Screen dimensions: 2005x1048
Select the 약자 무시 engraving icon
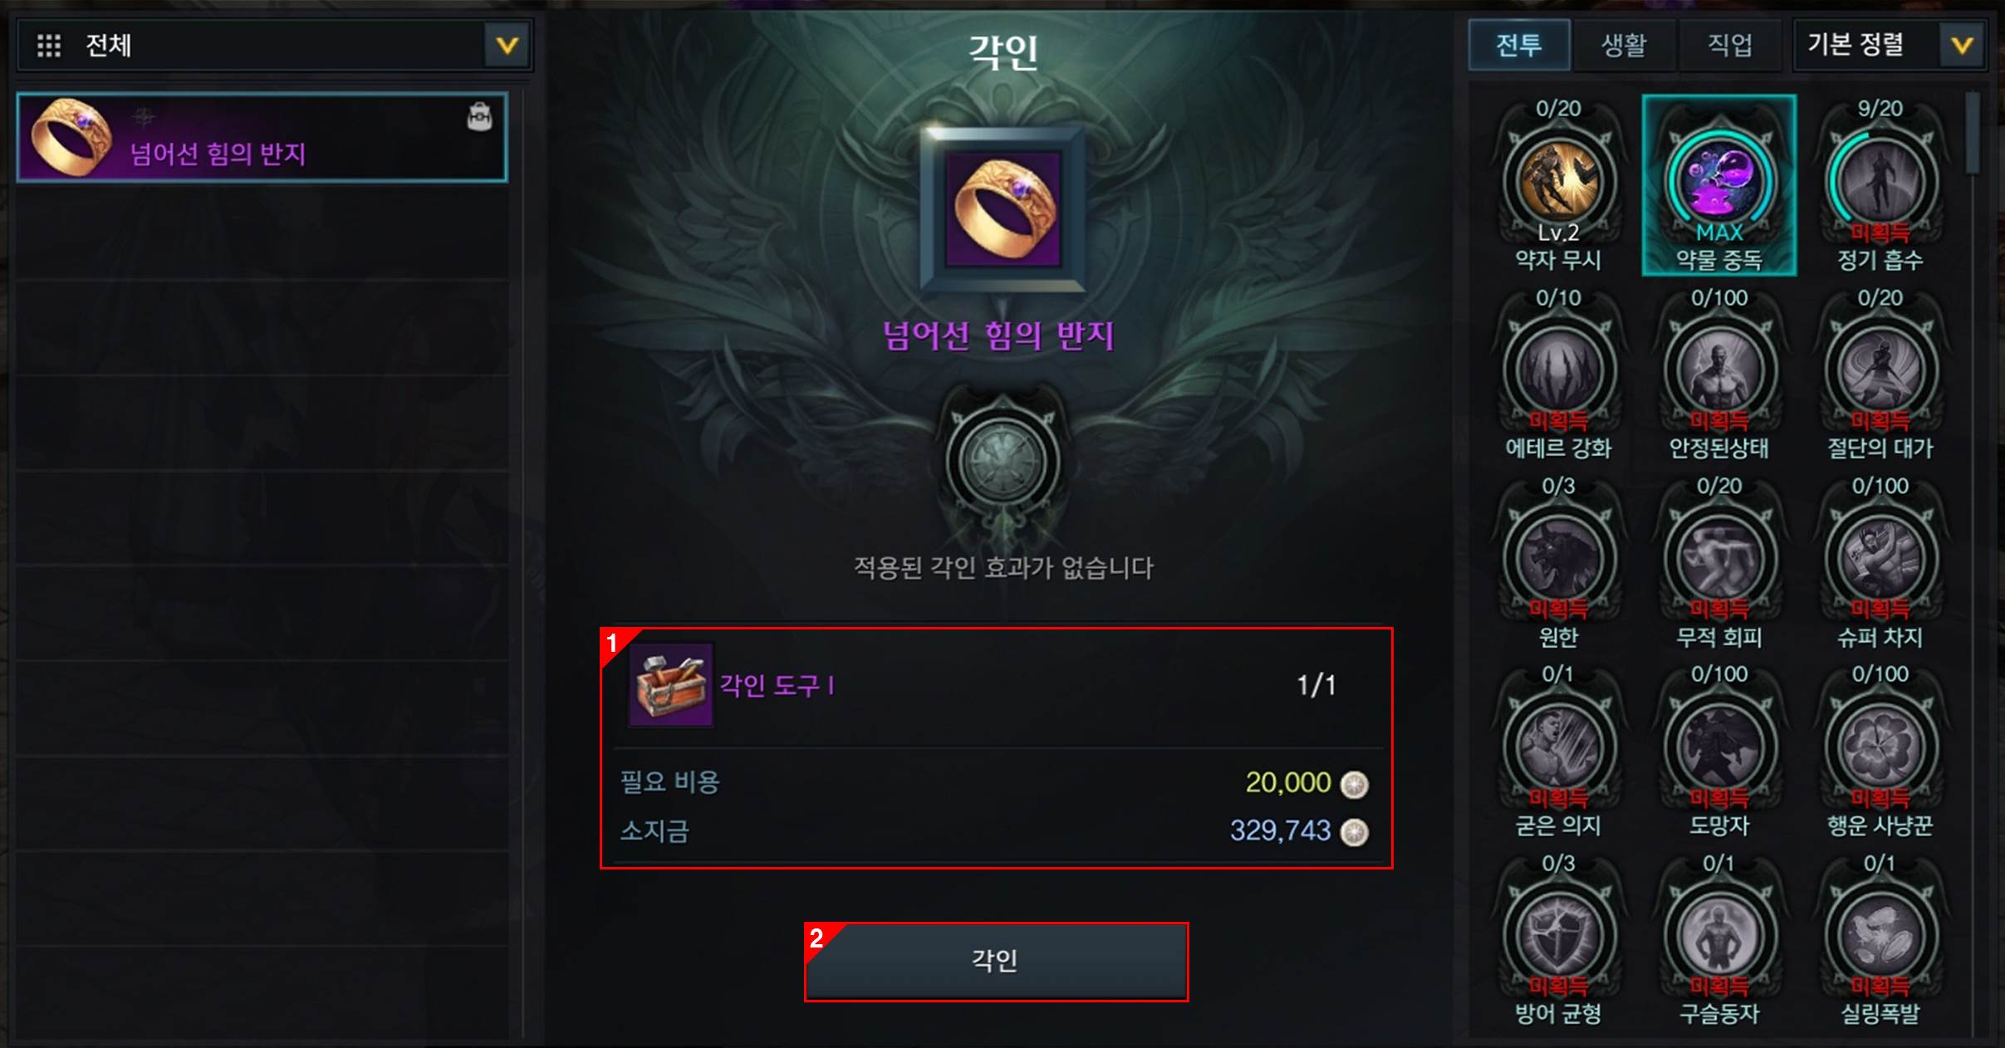click(x=1559, y=182)
